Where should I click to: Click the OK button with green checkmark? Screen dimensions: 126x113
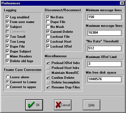click(x=34, y=105)
